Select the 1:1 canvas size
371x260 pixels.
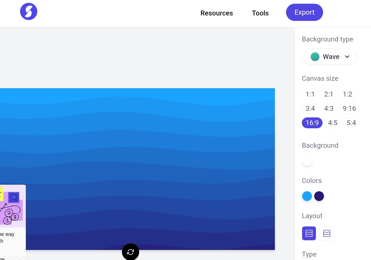point(310,94)
